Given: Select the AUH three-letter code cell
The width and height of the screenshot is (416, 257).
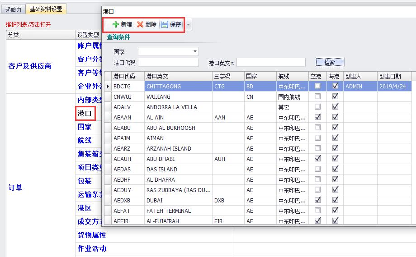Looking at the screenshot, I should [x=228, y=159].
